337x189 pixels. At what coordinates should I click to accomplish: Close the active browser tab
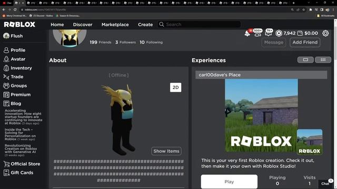click(23, 3)
